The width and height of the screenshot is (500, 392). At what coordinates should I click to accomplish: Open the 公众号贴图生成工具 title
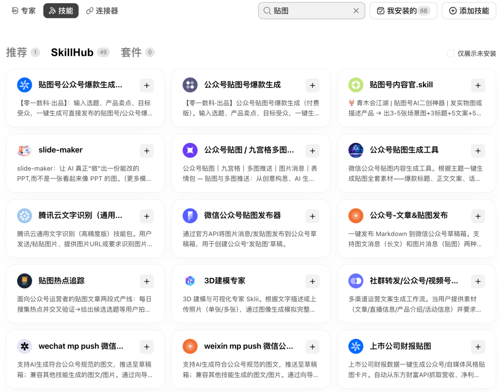[x=404, y=150]
